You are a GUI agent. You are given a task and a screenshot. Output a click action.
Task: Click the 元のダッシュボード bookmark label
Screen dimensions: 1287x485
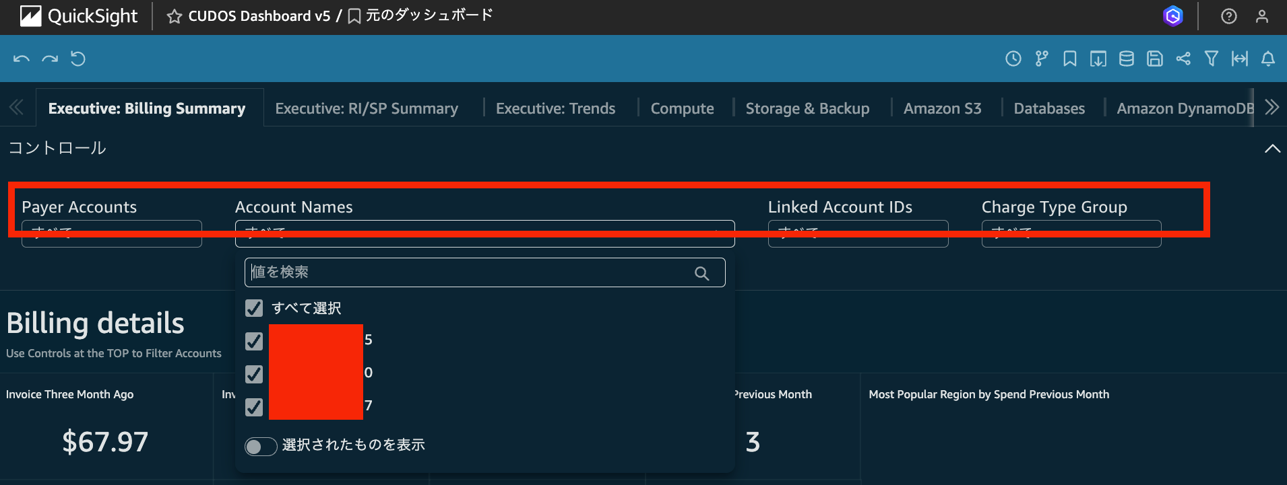pos(429,15)
